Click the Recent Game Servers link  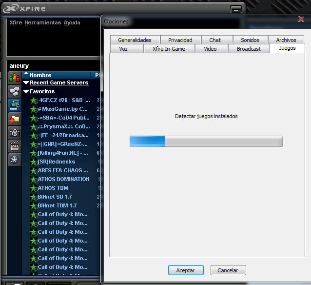(59, 82)
